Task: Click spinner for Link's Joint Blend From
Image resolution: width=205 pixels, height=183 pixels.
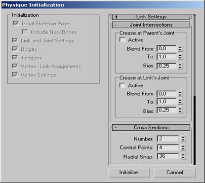Action: click(180, 94)
